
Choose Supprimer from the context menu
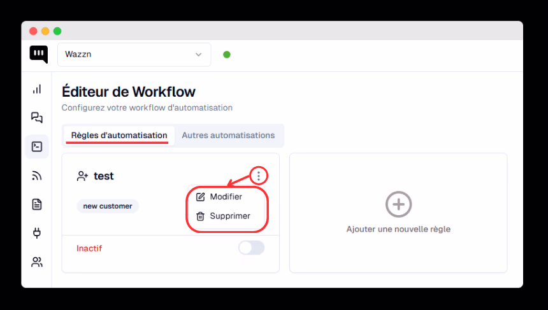(226, 216)
